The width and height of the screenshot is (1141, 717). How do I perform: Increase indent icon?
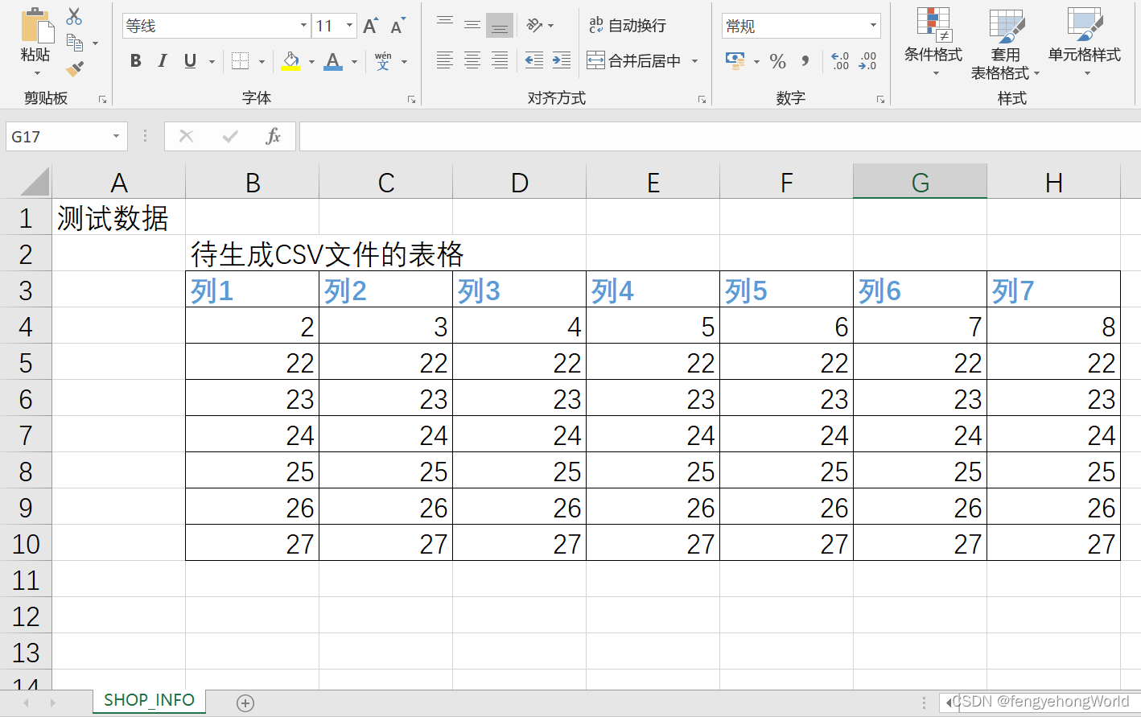[x=562, y=60]
